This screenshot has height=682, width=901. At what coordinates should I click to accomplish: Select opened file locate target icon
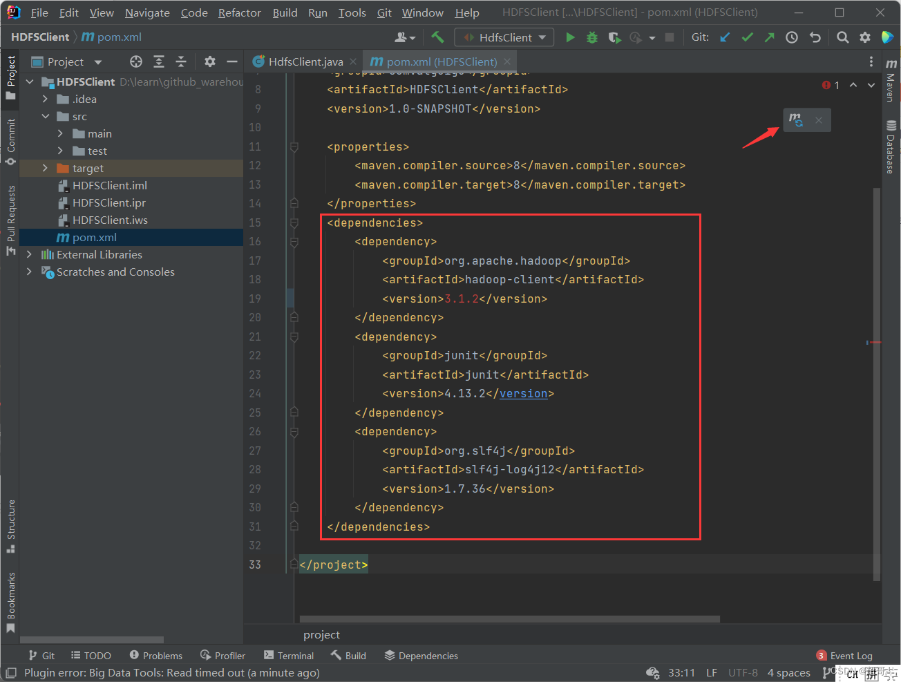pyautogui.click(x=136, y=61)
